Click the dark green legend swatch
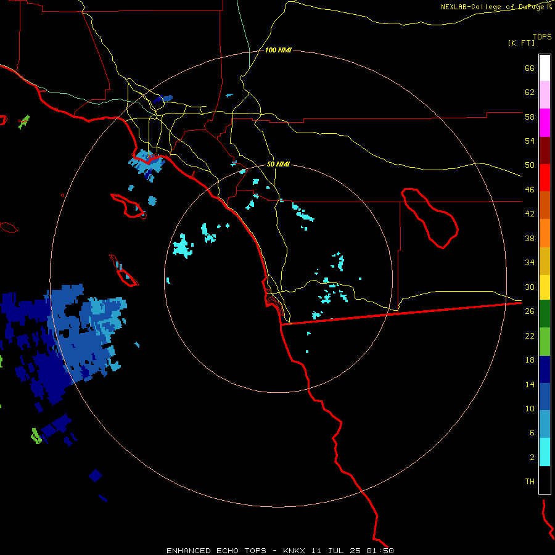This screenshot has height=555, width=555. 545,314
